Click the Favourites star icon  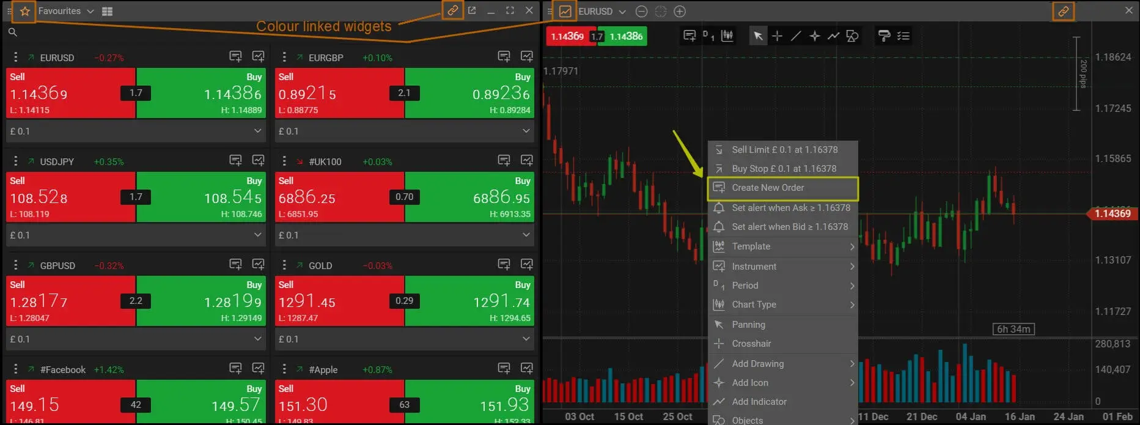(x=25, y=12)
